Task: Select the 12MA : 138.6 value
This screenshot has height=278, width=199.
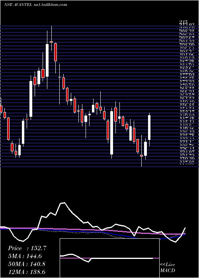Action: coord(27,272)
